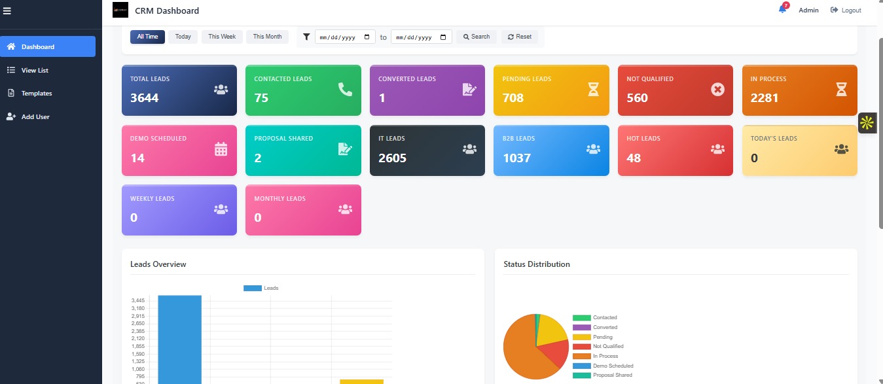Click the document icon beside Templates
The height and width of the screenshot is (384, 883).
10,93
